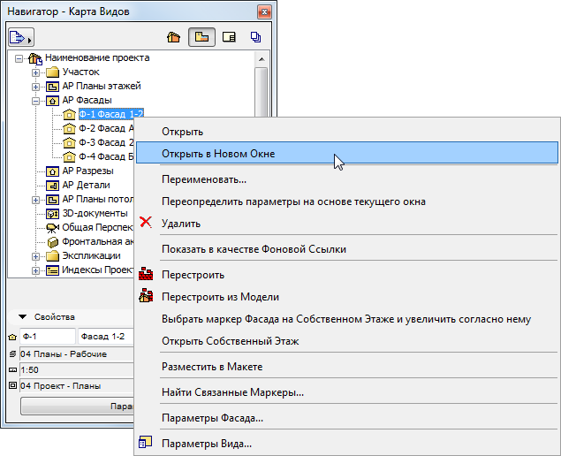
Task: Click the Фронтальная аксонометрия box icon
Action: (x=52, y=242)
